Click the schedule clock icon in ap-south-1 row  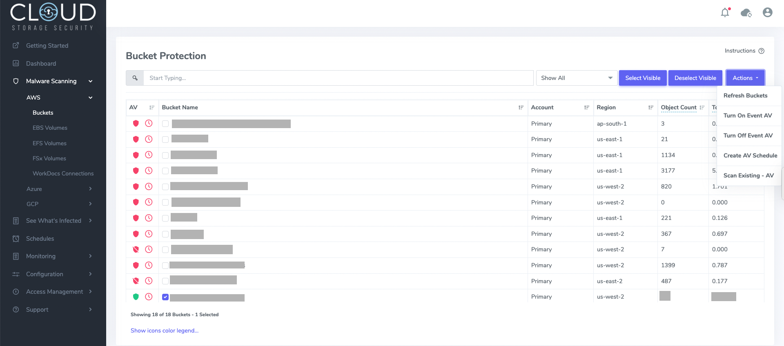149,123
